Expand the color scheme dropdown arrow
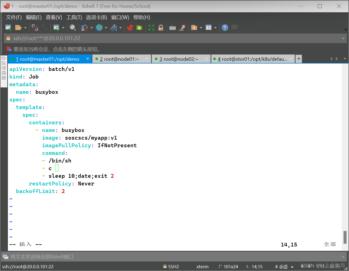The height and width of the screenshot is (271, 349). pyautogui.click(x=92, y=28)
